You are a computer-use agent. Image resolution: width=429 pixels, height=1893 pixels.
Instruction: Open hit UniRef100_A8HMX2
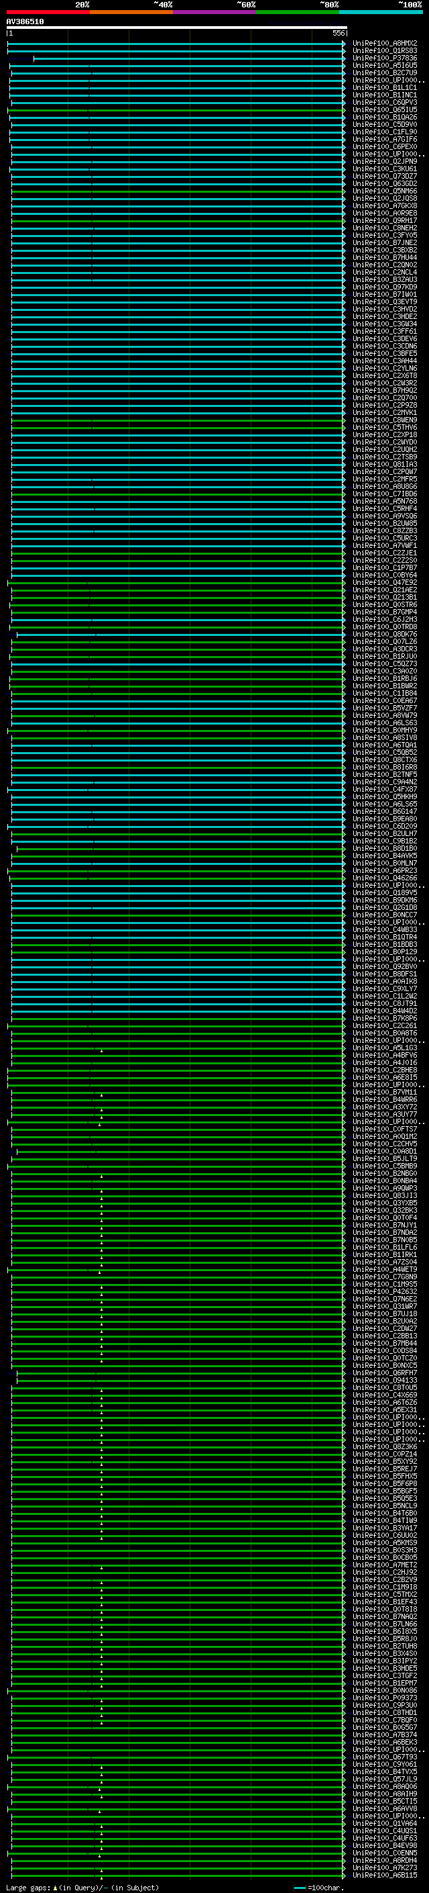(384, 44)
